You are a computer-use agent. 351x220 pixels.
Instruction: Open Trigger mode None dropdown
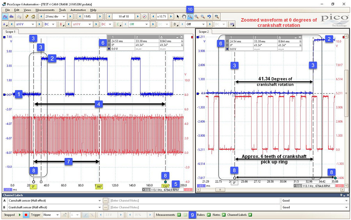click(58, 215)
